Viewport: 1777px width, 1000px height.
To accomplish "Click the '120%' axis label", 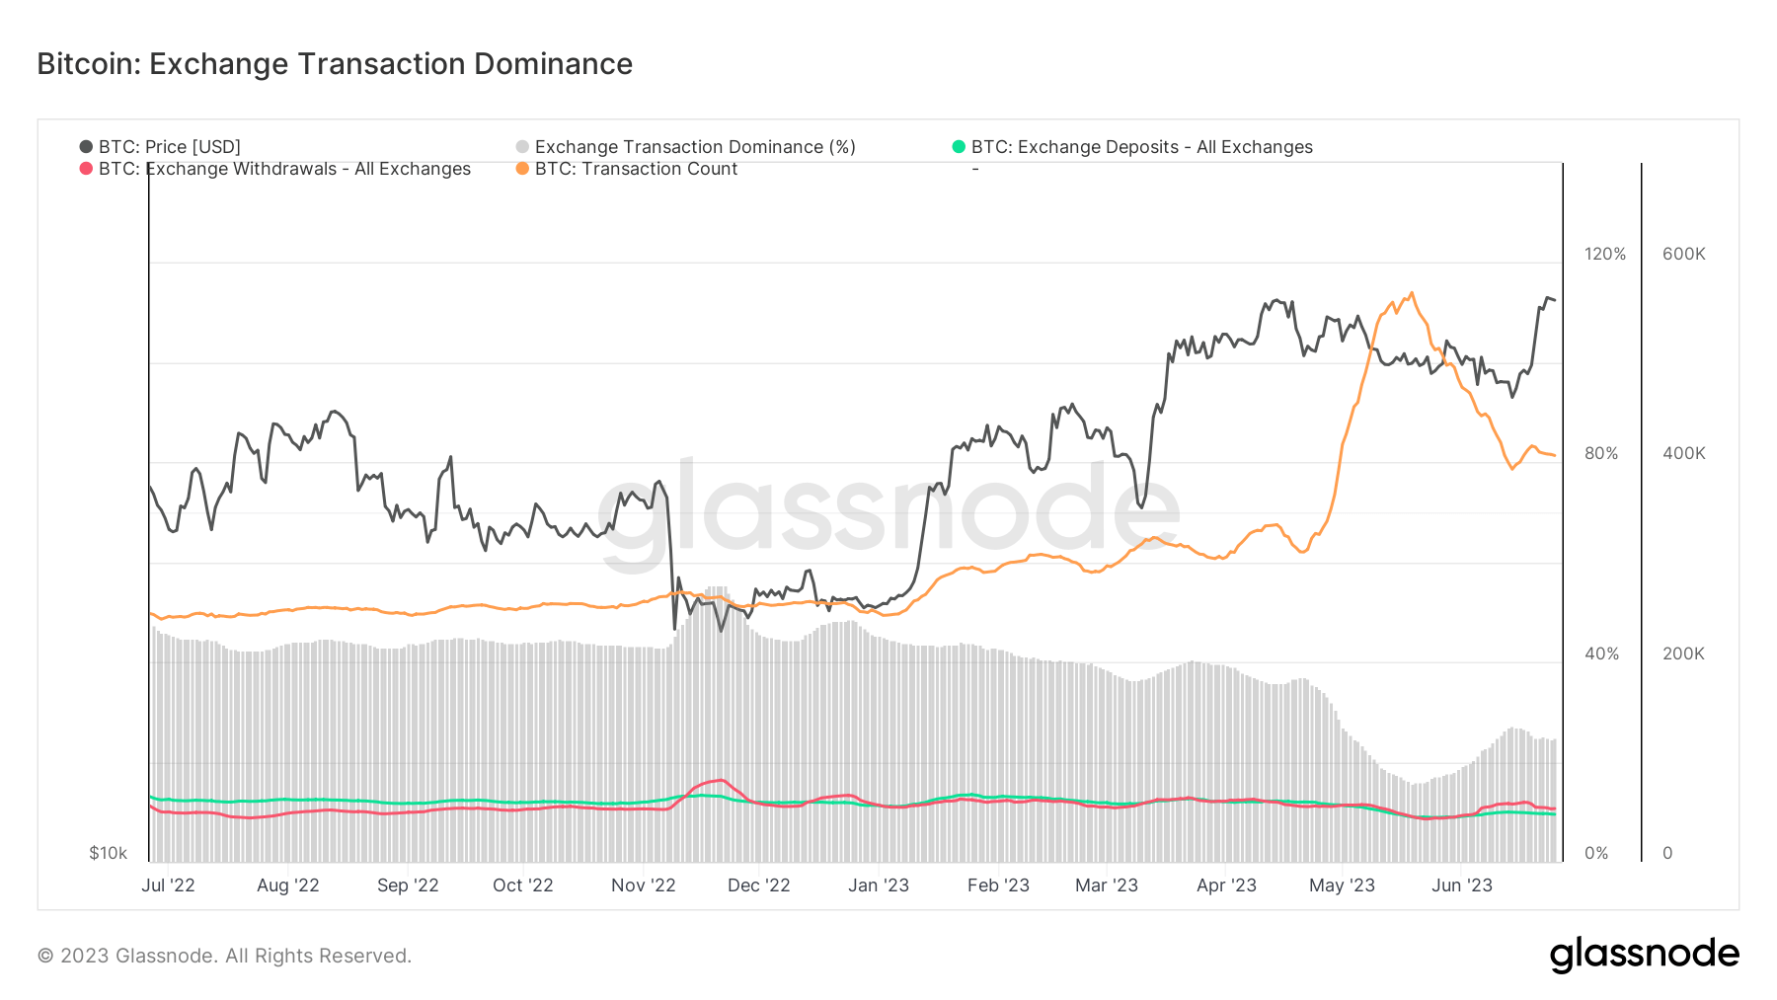I will click(x=1605, y=254).
